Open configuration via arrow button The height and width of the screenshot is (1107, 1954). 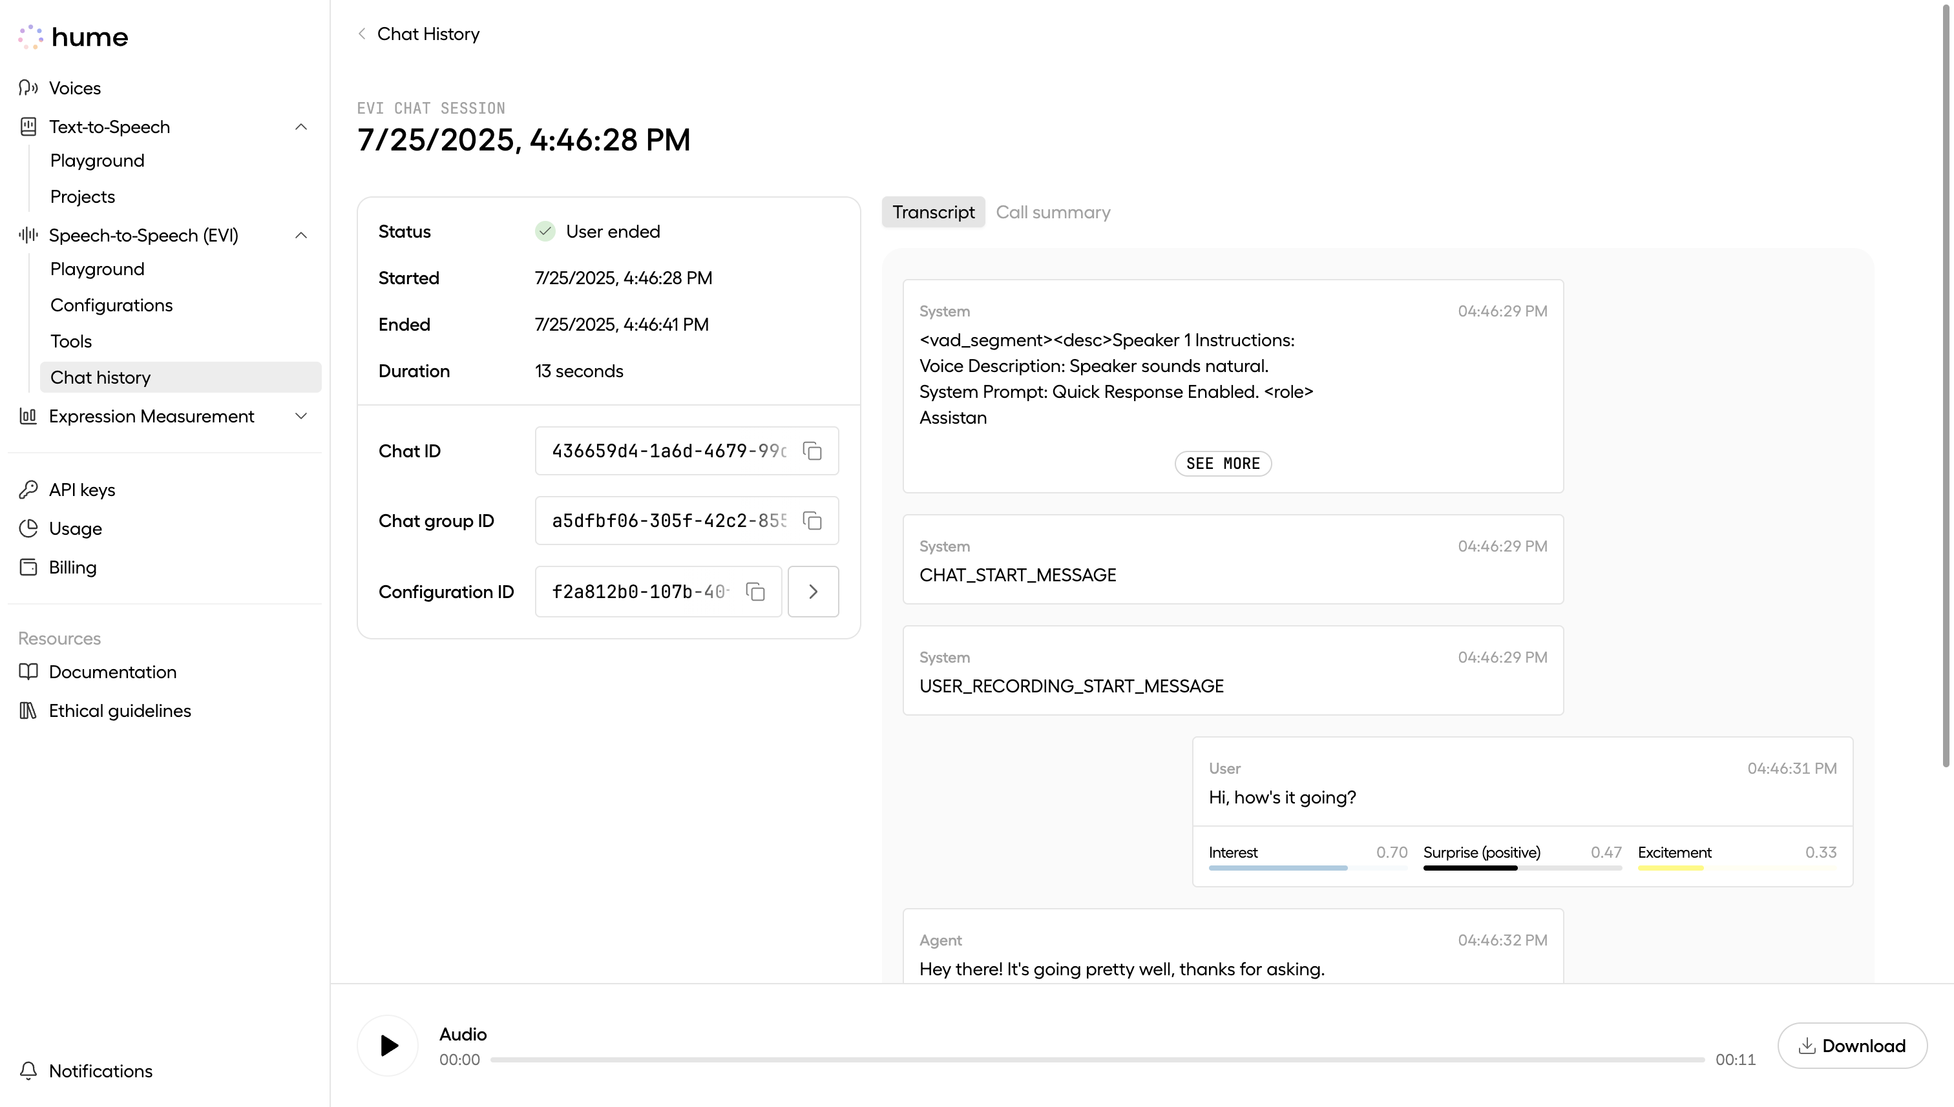813,592
